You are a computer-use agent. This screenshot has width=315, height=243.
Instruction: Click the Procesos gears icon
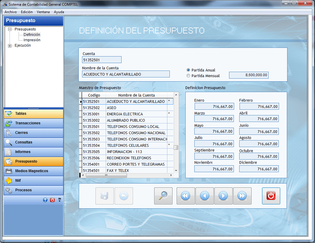(9, 190)
